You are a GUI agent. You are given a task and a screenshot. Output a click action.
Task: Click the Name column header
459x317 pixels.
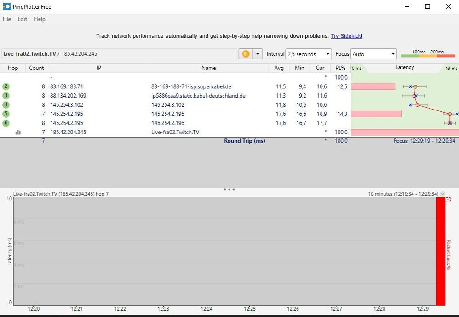tap(209, 68)
